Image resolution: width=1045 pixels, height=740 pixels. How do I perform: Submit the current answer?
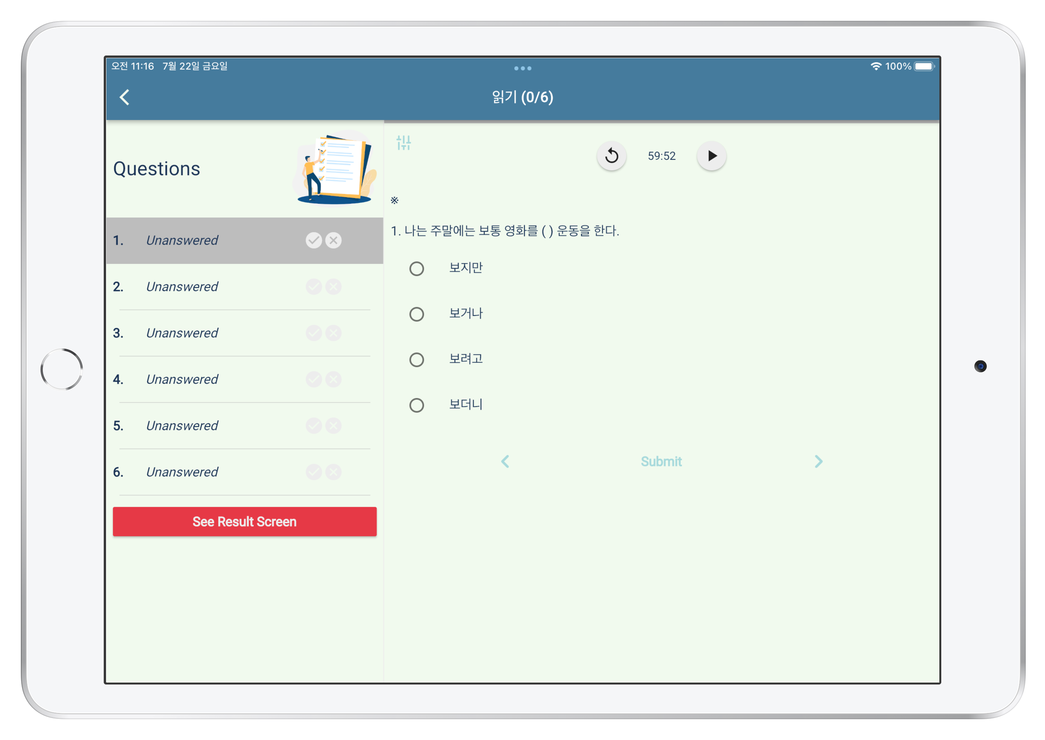click(x=661, y=462)
